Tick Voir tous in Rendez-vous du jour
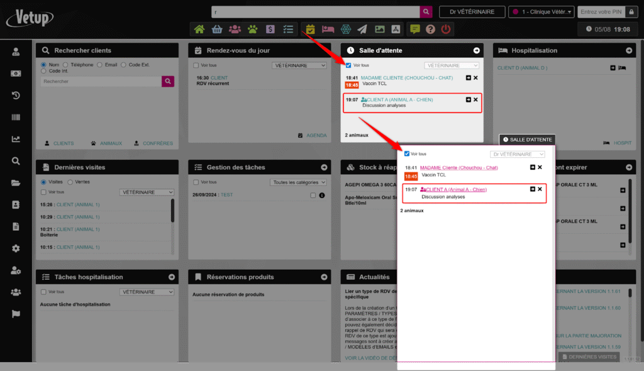The width and height of the screenshot is (644, 371). pyautogui.click(x=196, y=65)
